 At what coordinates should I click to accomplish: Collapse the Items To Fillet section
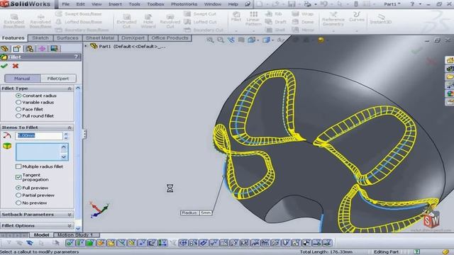tap(70, 127)
